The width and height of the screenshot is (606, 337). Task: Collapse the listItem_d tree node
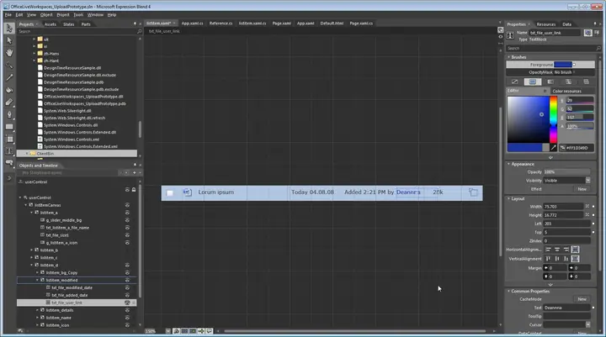pyautogui.click(x=32, y=266)
